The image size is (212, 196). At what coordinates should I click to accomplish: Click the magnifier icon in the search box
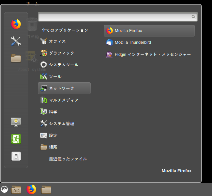pyautogui.click(x=193, y=17)
